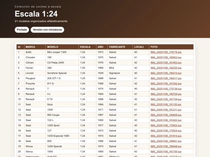Open photo link IMG_20251108_175922.jpg
Viewport: 210px width, 157px height.
(166, 126)
